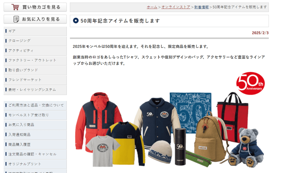This screenshot has width=288, height=173.
Task: View ご利用方法と返品・交換について page
Action: [36, 106]
